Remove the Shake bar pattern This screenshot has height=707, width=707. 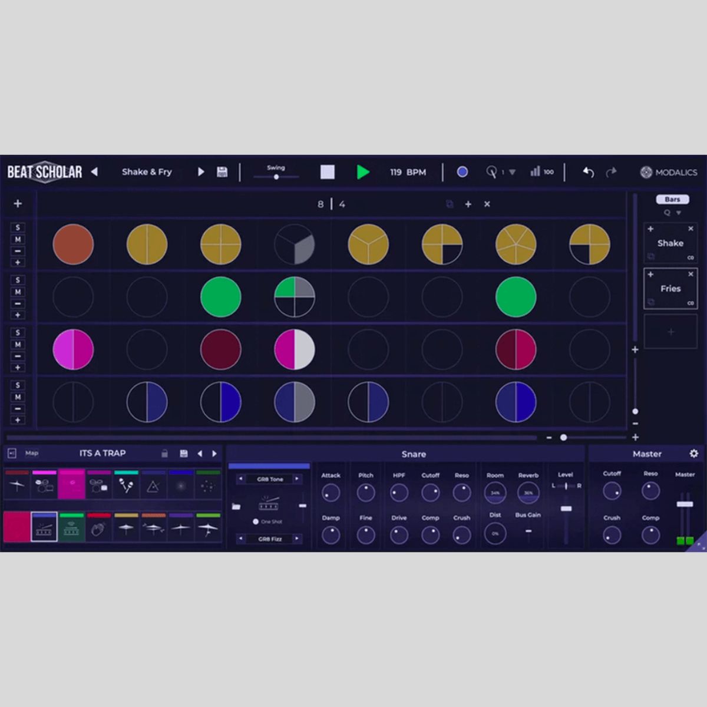point(691,229)
